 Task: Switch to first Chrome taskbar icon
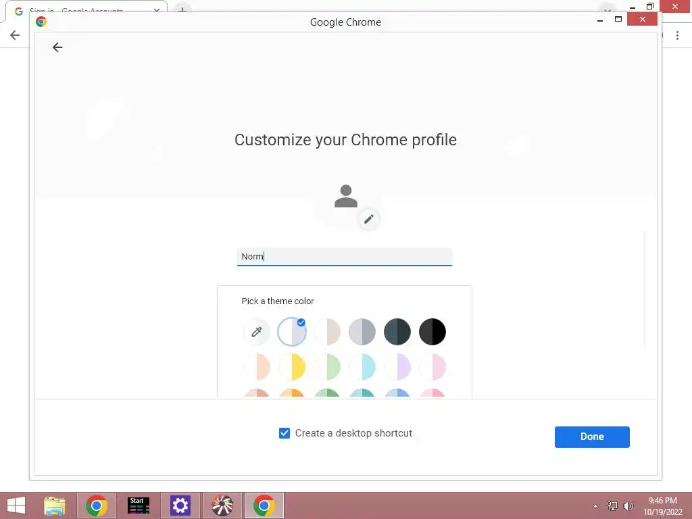coord(97,505)
